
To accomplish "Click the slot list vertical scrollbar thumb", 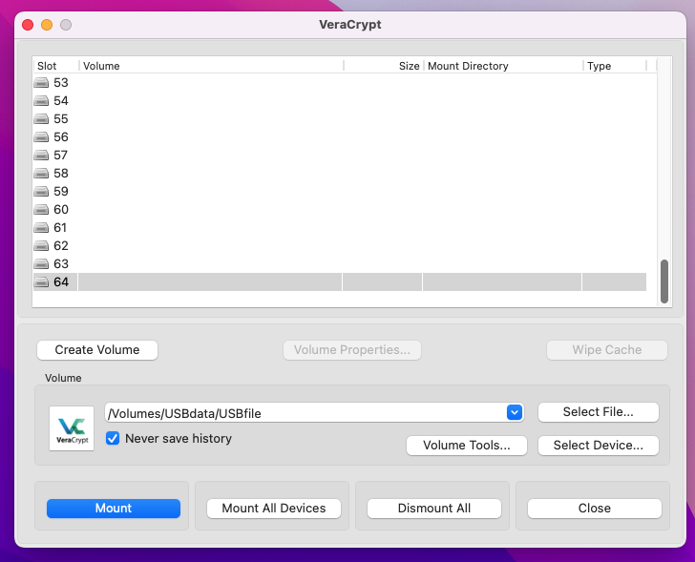I will pyautogui.click(x=664, y=281).
